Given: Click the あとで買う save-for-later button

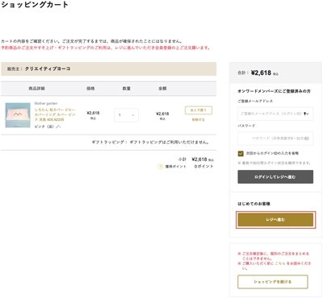Looking at the screenshot, I should (199, 110).
